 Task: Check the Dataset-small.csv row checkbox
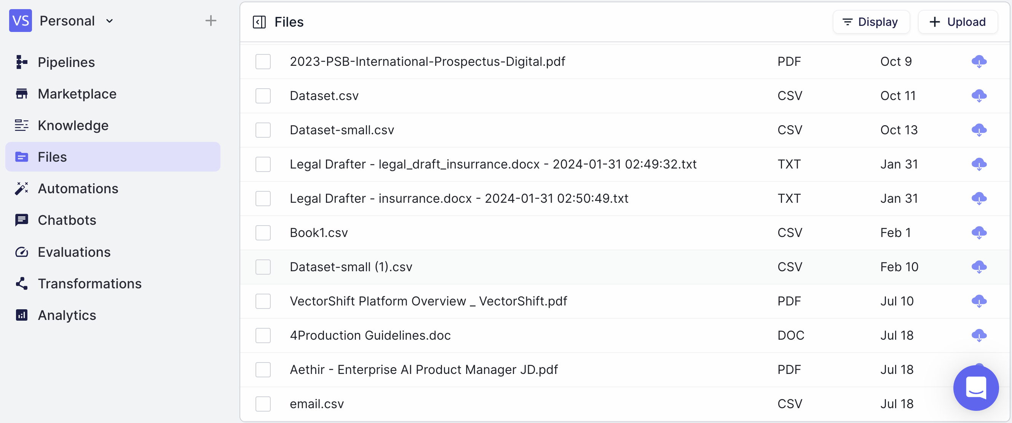(x=263, y=130)
